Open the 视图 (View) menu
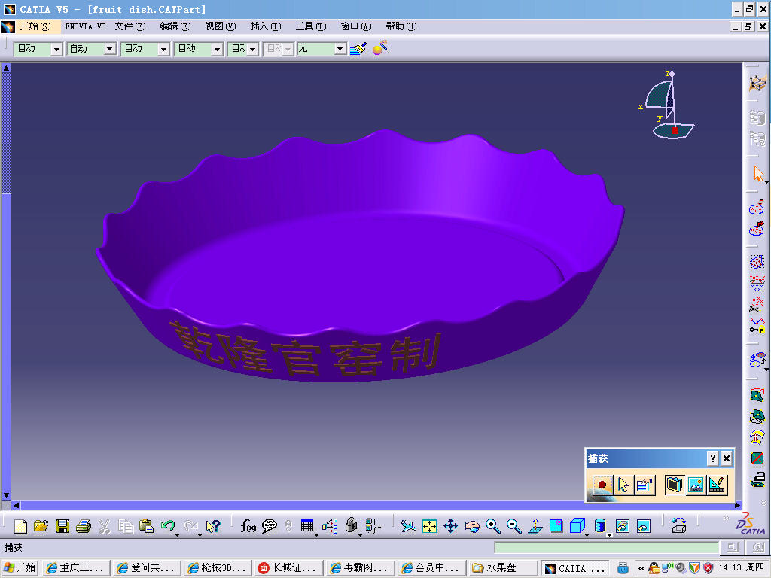Viewport: 771px width, 578px height. point(221,26)
